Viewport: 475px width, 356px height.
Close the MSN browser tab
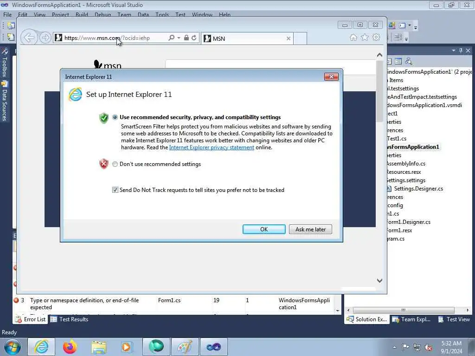289,38
